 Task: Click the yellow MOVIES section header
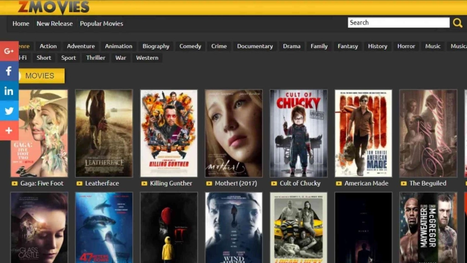point(40,76)
